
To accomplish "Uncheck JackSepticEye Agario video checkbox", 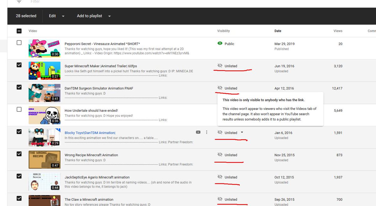I will 19,176.
